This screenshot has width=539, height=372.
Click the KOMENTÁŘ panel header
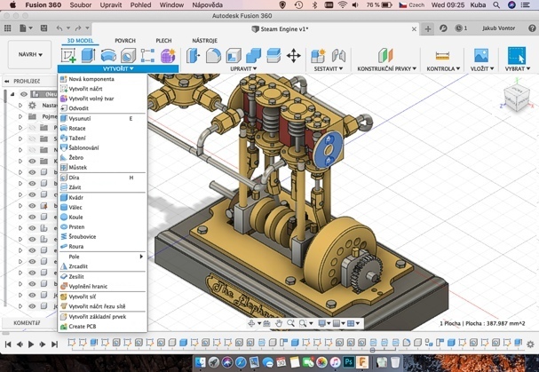coord(27,323)
